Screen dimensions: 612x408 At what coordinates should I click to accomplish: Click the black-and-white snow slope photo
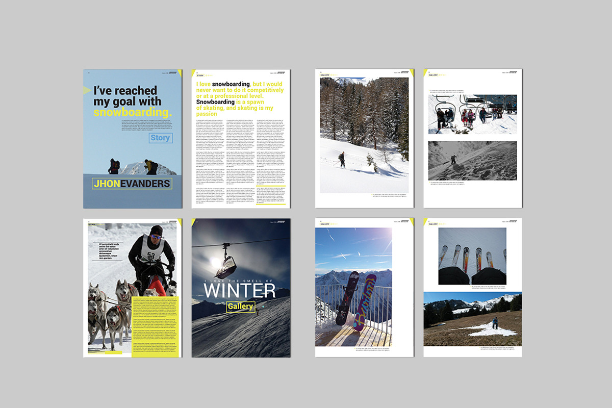pyautogui.click(x=472, y=161)
